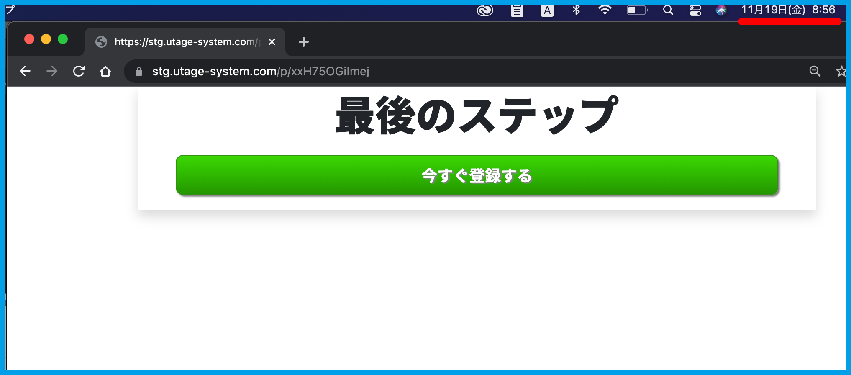The height and width of the screenshot is (375, 851).
Task: Switch input source via the A icon
Action: [547, 10]
